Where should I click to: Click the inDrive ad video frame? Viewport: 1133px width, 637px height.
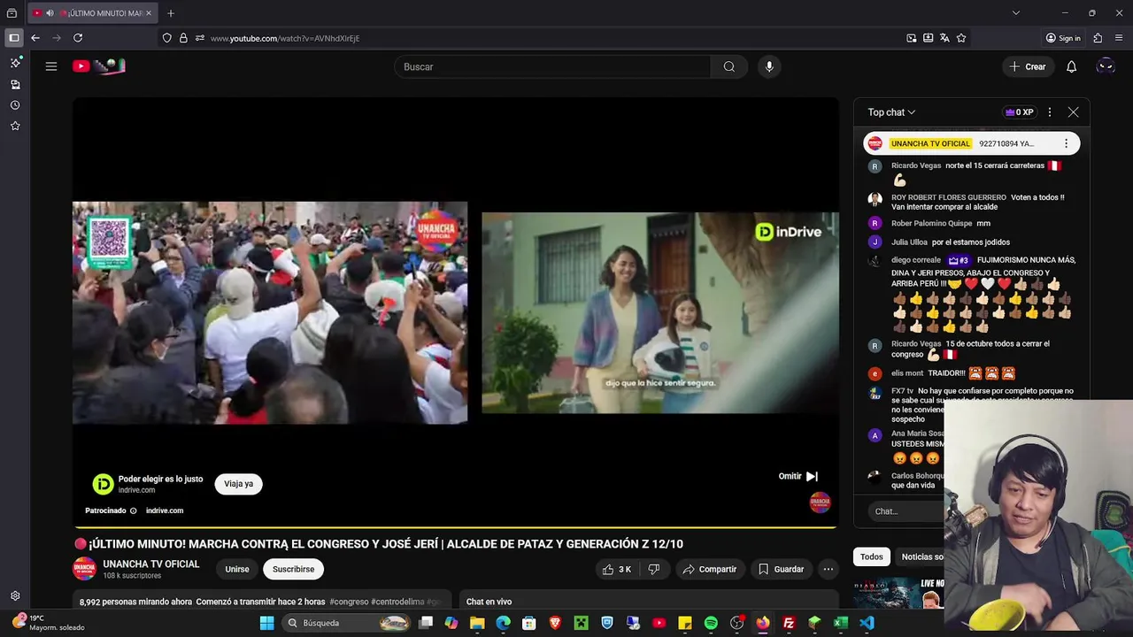point(660,312)
